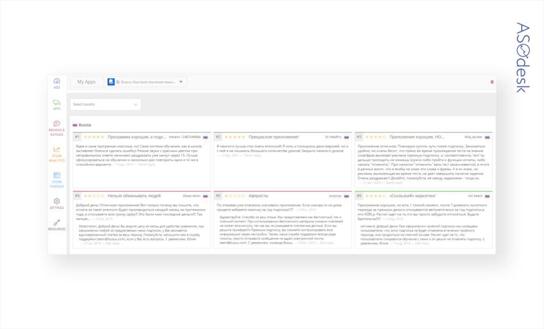Open Resources link icon in sidebar
544x329 pixels.
point(56,225)
